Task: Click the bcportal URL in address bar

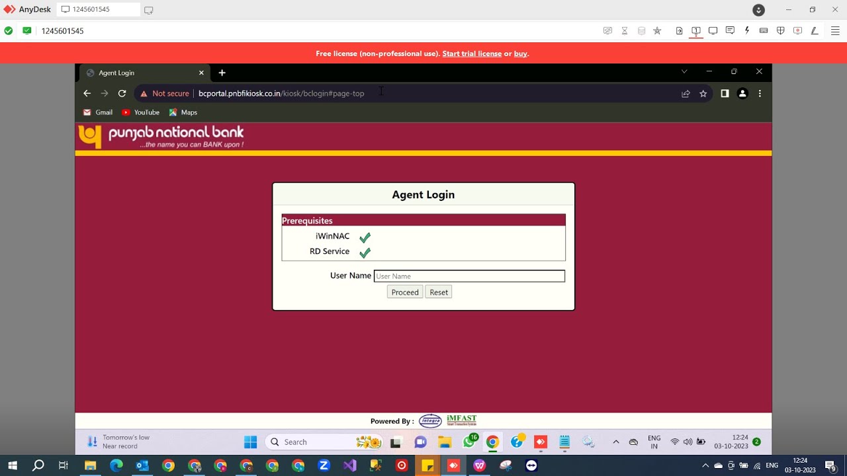Action: point(281,94)
